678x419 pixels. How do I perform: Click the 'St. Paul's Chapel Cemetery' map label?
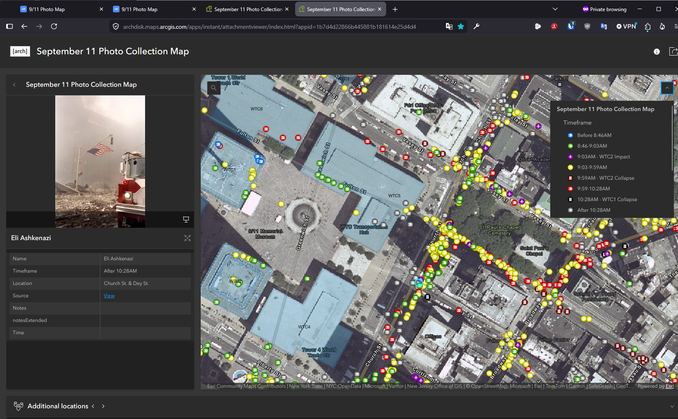click(x=499, y=230)
